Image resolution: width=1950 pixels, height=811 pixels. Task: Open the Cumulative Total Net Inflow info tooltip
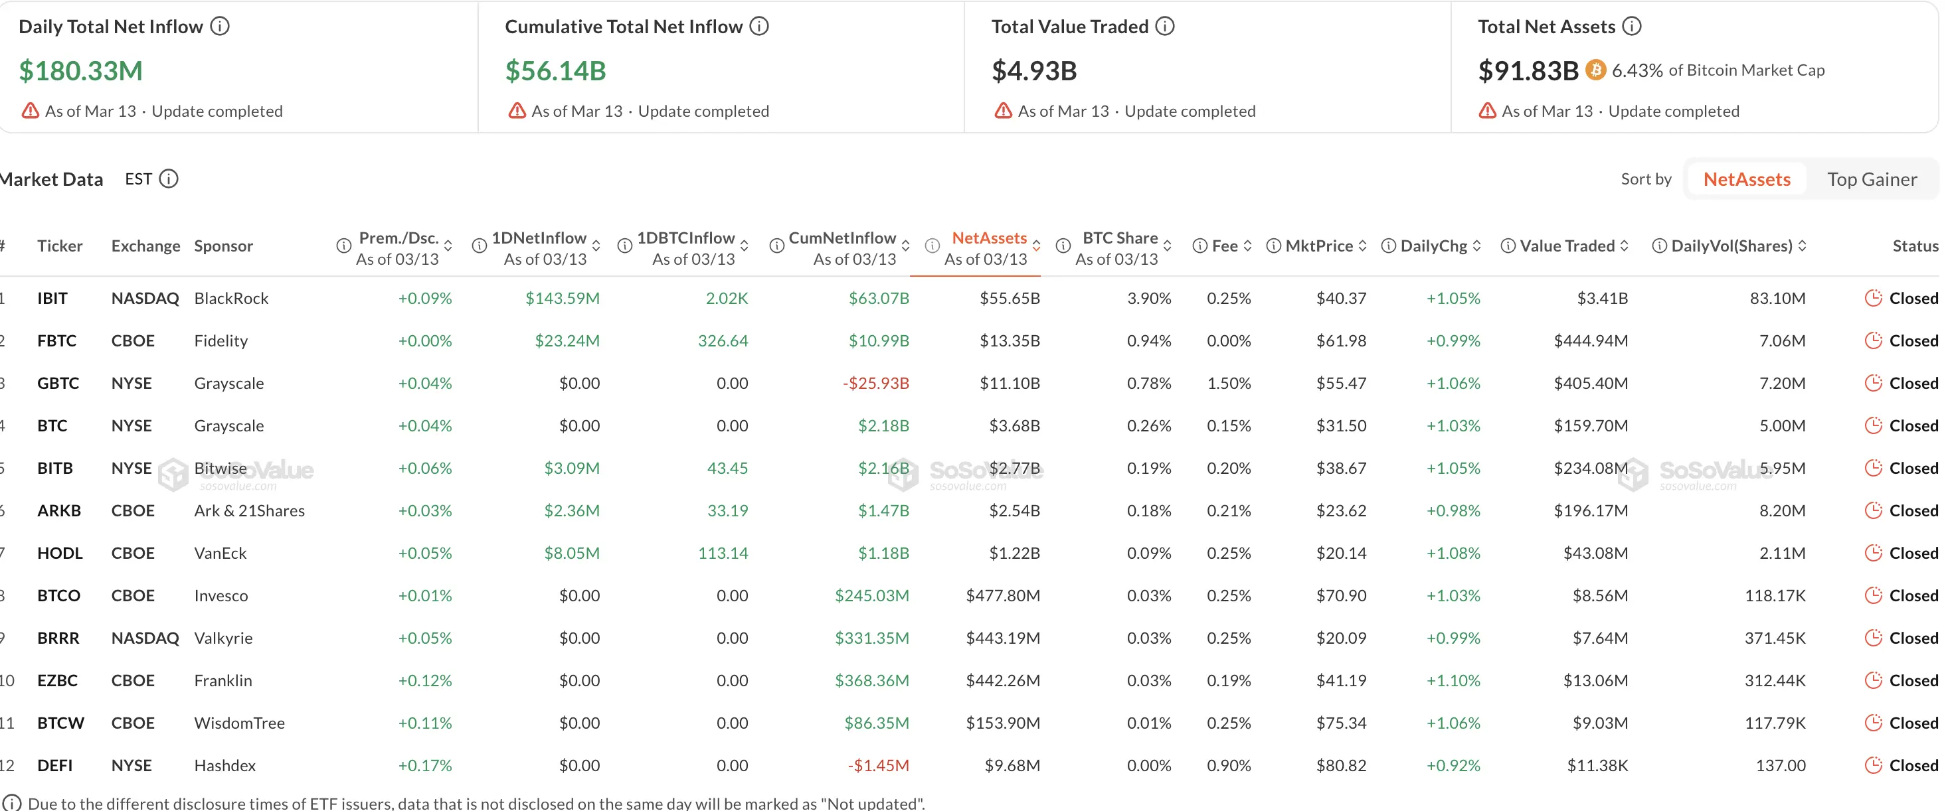pyautogui.click(x=758, y=25)
